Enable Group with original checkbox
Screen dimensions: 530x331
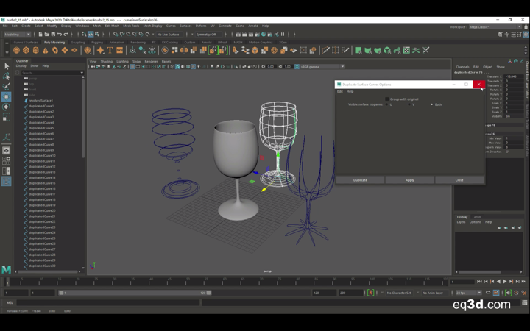tap(387, 99)
